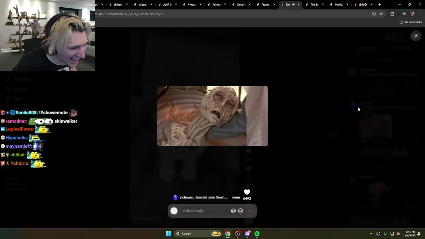The image size is (425, 239).
Task: Open Google Chrome from the taskbar
Action: (227, 234)
